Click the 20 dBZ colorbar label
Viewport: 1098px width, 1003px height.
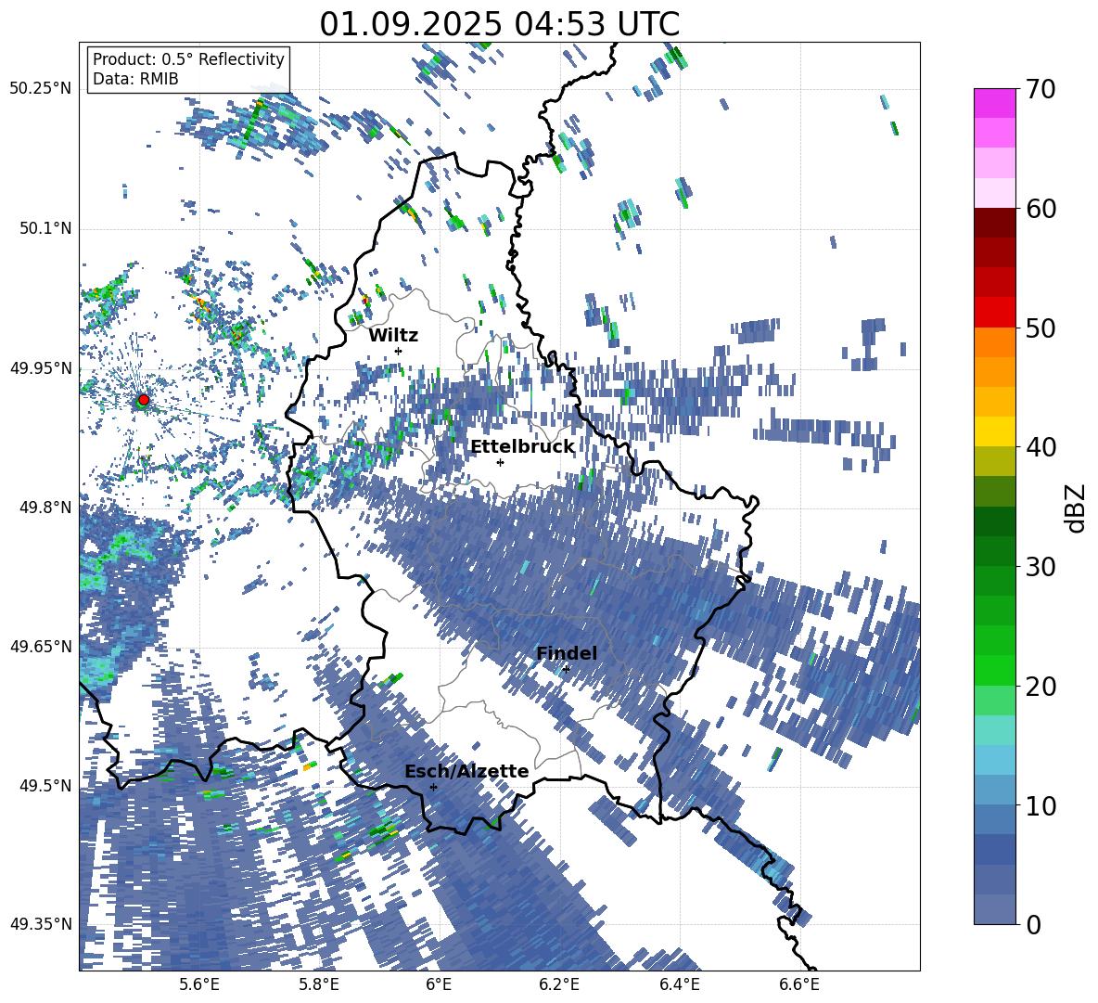(x=1041, y=686)
